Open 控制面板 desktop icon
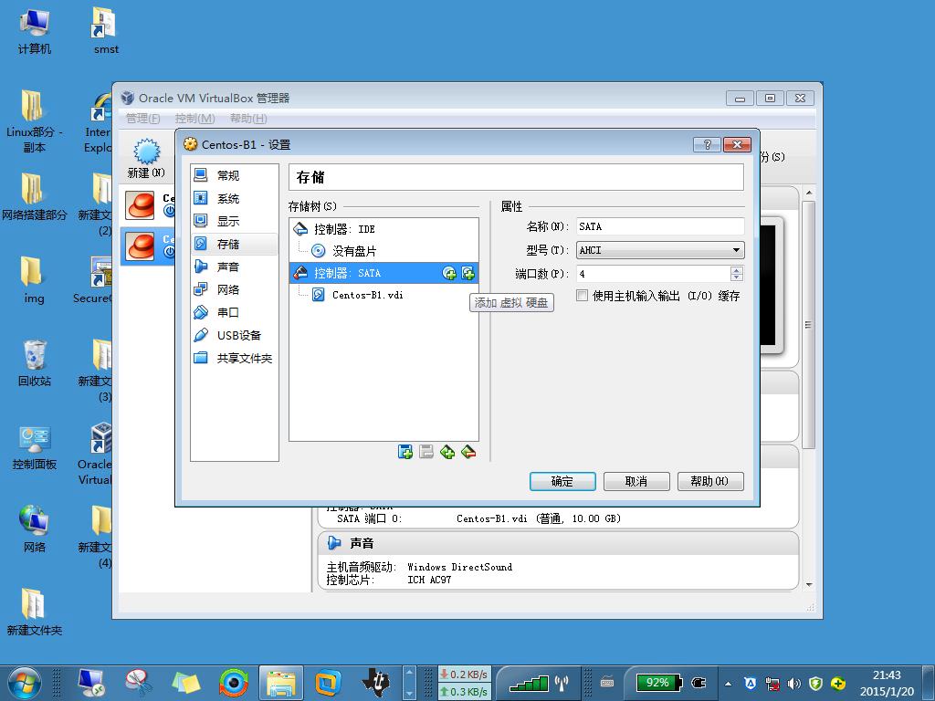The width and height of the screenshot is (935, 701). [34, 447]
